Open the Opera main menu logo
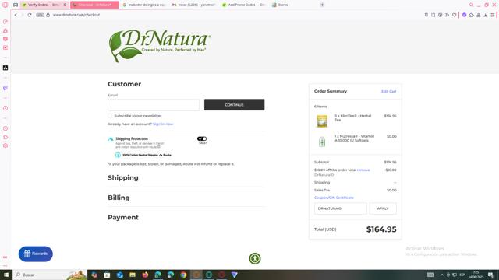The width and height of the screenshot is (499, 280). [5, 5]
